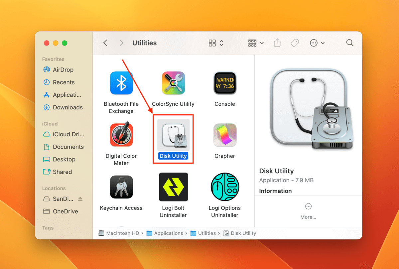Image resolution: width=399 pixels, height=269 pixels.
Task: Open Downloads in the sidebar
Action: pos(63,107)
